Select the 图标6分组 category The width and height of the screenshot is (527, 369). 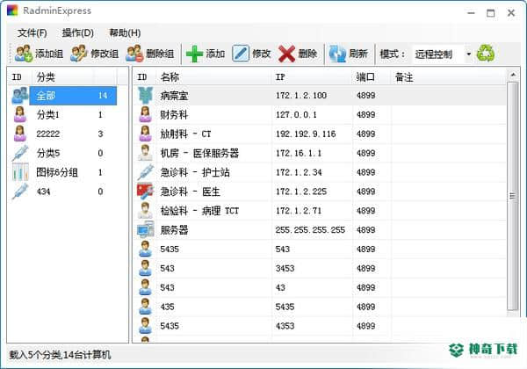click(57, 172)
